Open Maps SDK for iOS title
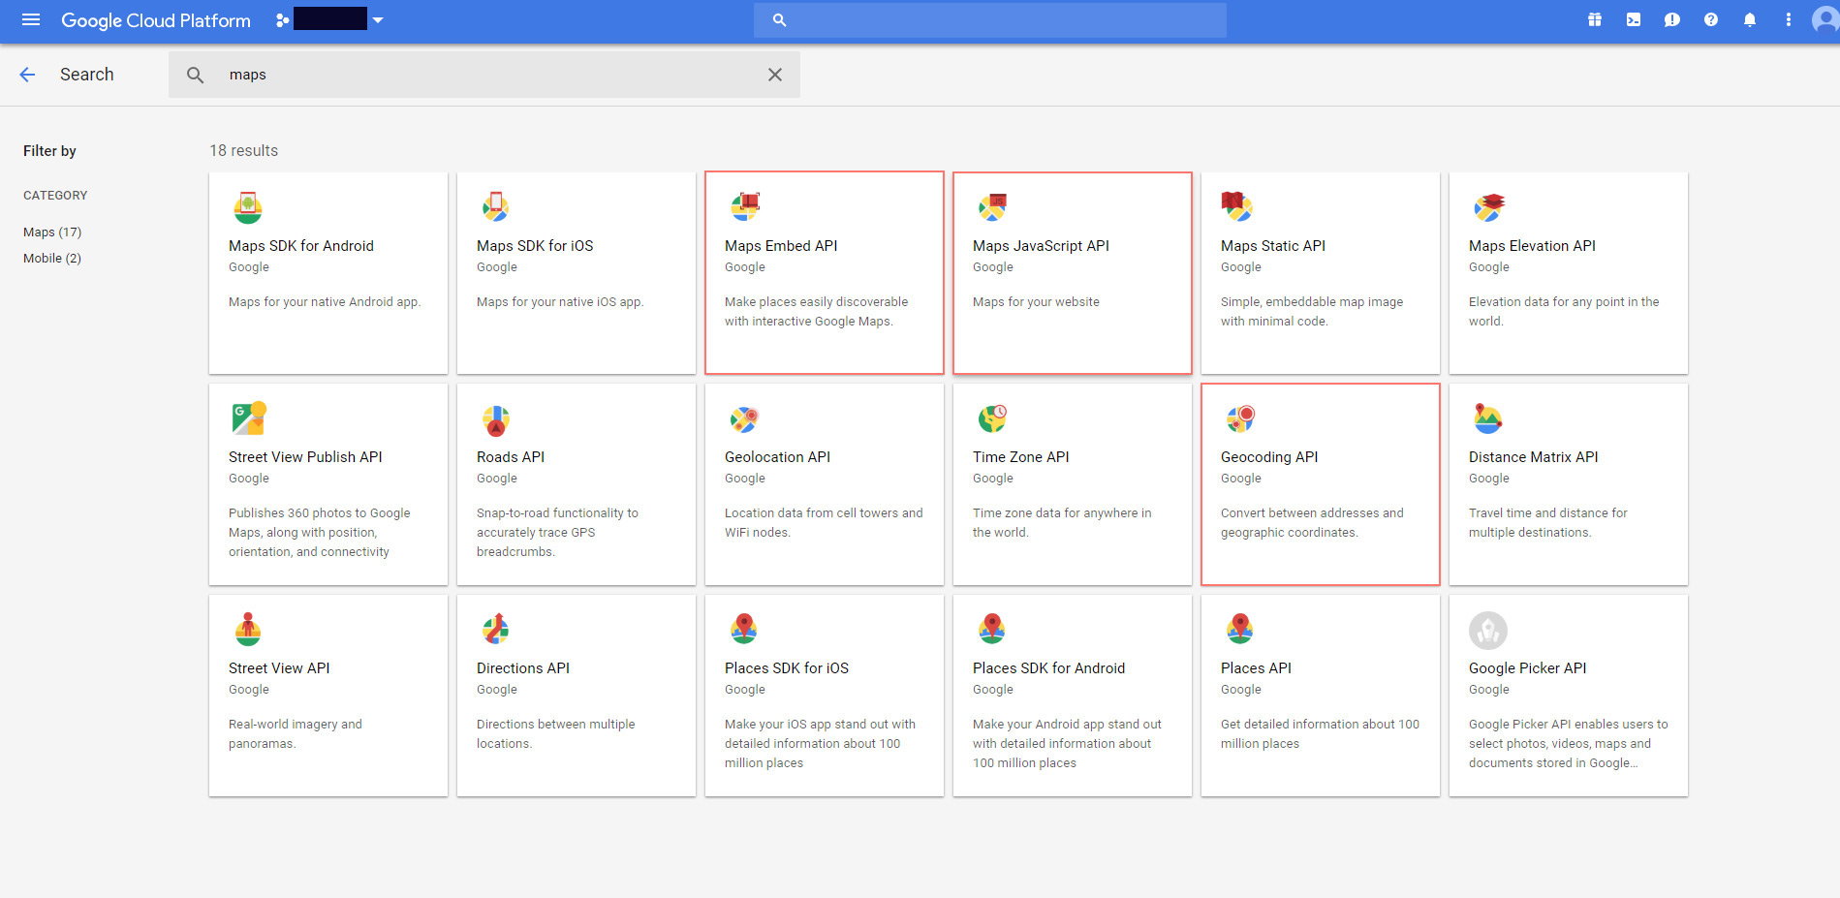 (x=535, y=246)
